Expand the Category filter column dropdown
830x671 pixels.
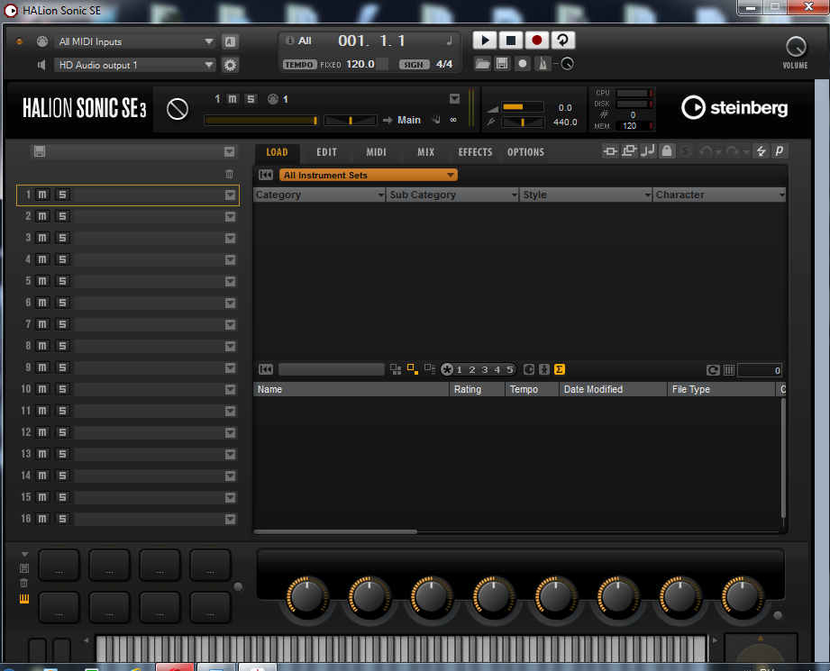[380, 195]
